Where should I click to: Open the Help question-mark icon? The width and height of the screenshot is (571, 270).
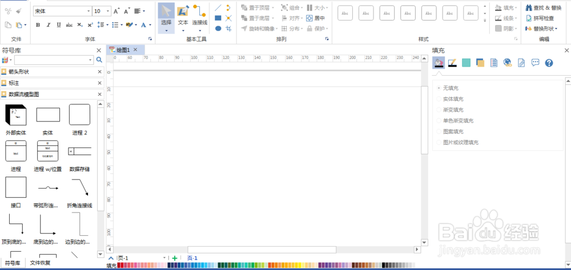(x=549, y=63)
